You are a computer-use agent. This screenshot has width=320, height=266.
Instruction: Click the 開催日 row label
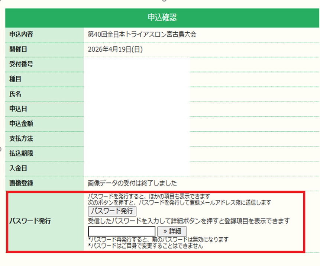(18, 49)
